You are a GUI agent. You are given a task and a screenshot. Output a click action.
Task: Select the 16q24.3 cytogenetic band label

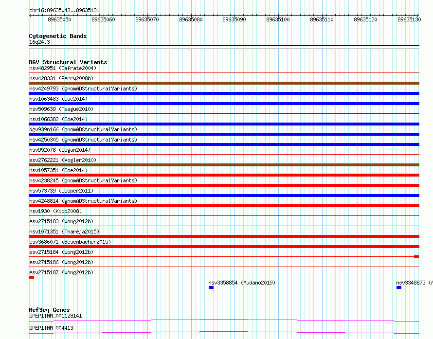pos(39,42)
